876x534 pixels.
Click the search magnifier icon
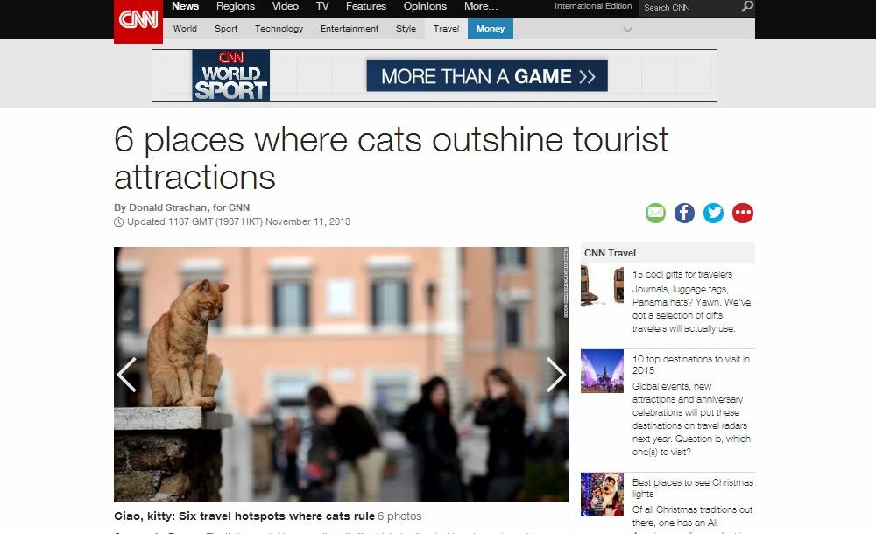point(747,7)
